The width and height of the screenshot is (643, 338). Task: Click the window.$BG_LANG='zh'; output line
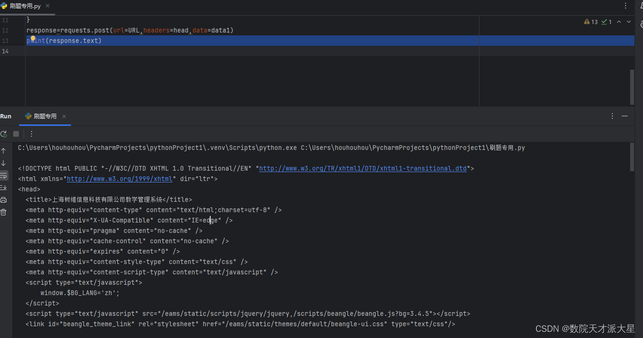click(x=80, y=293)
